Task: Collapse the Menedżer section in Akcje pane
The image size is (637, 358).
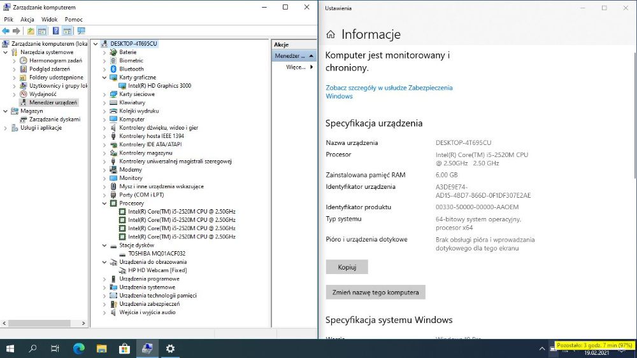Action: [311, 55]
